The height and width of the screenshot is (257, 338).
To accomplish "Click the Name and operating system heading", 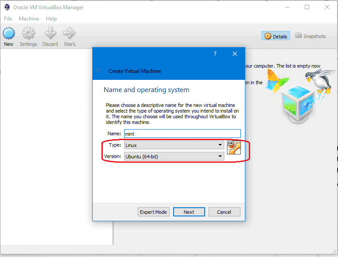I will click(146, 90).
